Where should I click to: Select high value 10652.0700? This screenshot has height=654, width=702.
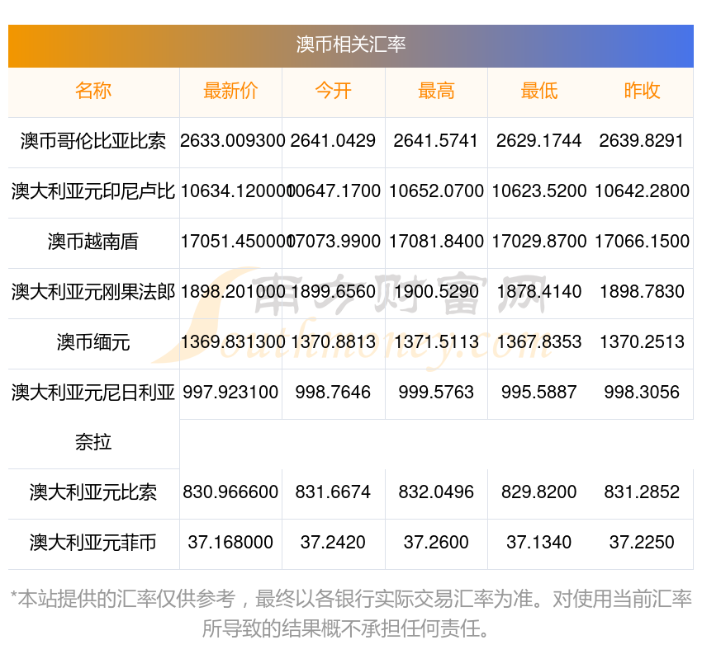[x=436, y=191]
